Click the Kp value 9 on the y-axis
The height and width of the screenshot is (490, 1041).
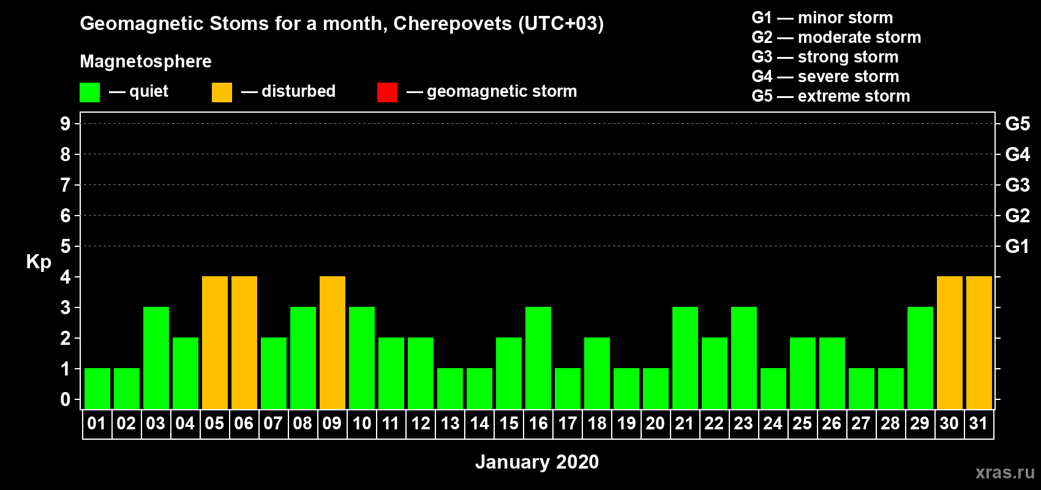pos(66,124)
